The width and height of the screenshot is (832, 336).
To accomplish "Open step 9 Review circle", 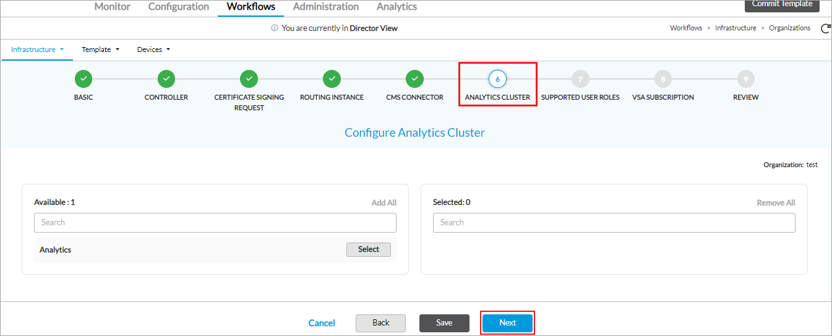I will pos(745,79).
